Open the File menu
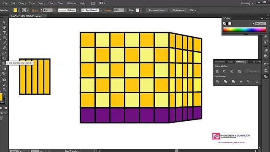The image size is (270, 152). pos(5,3)
